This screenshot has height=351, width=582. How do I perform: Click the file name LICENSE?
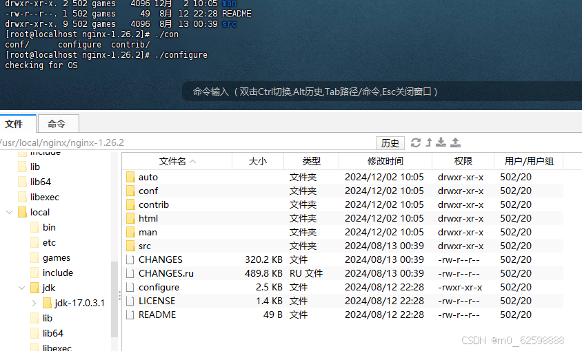tap(157, 301)
